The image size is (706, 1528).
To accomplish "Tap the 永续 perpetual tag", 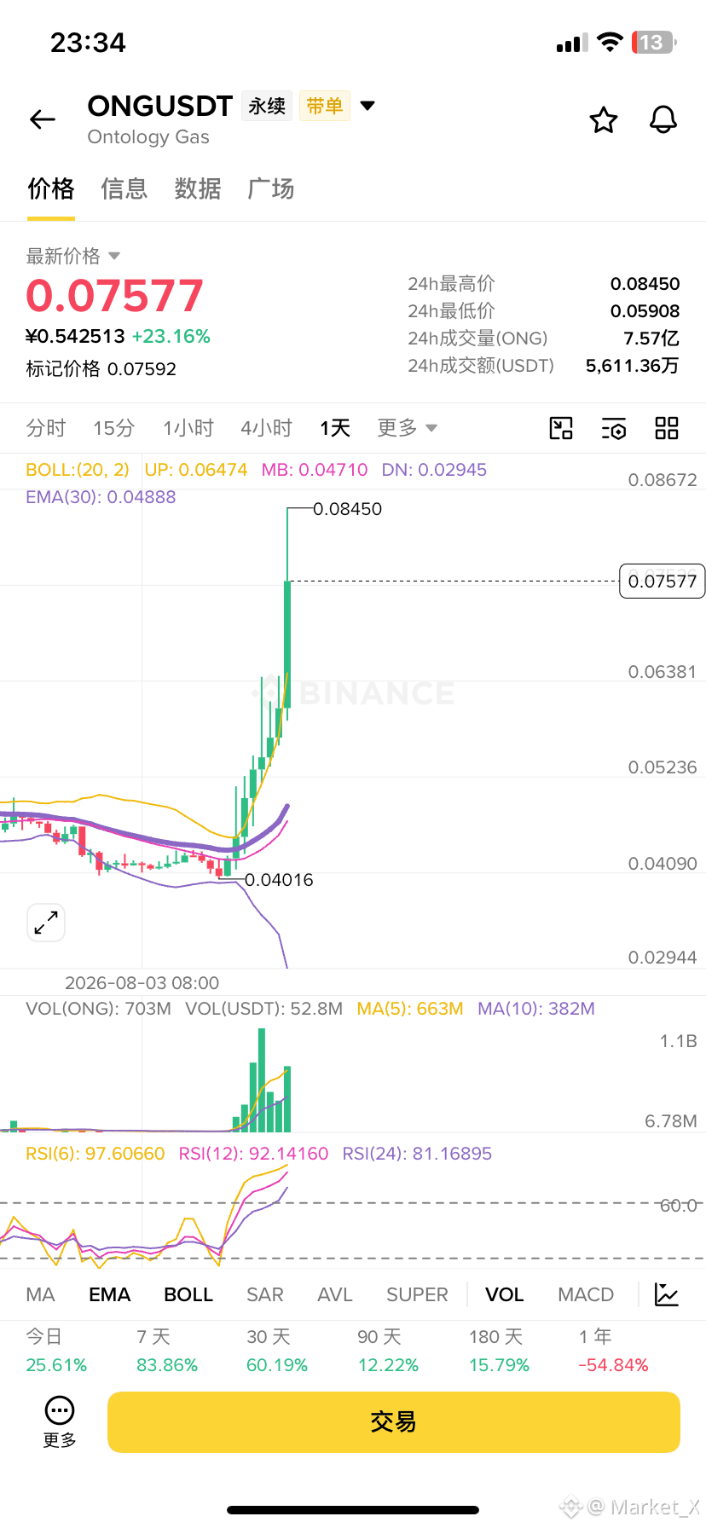I will click(267, 106).
